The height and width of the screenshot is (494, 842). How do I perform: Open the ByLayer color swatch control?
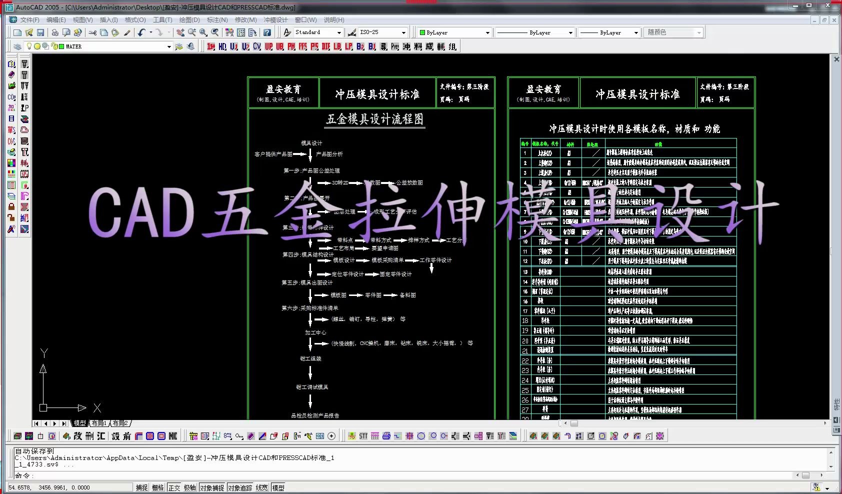click(x=487, y=32)
